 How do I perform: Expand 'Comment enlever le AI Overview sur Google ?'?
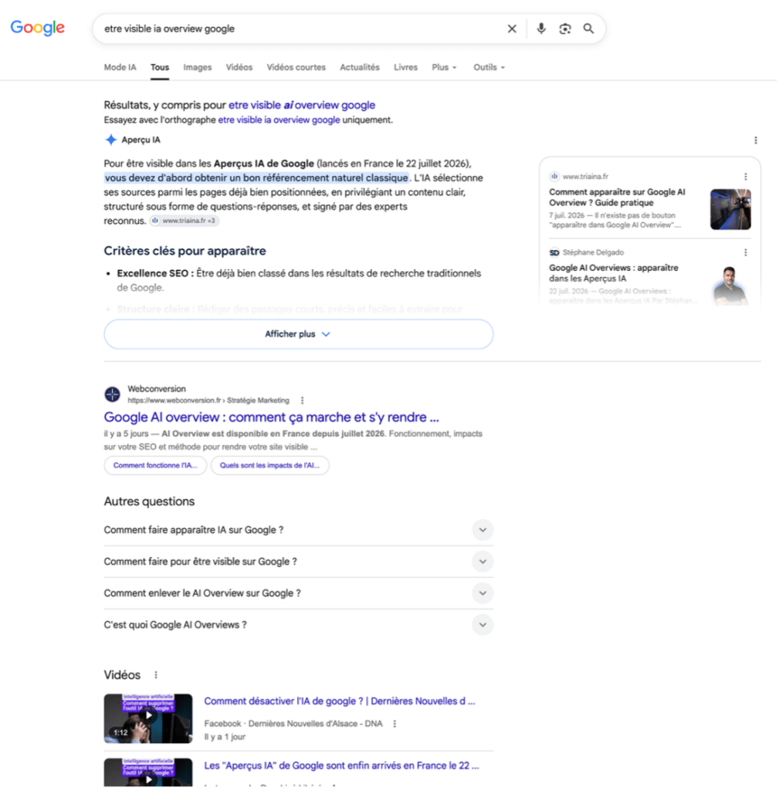[299, 594]
